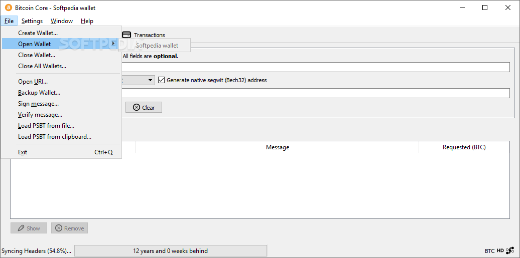Choose Load PSBT from file...
The width and height of the screenshot is (520, 258).
(61, 126)
